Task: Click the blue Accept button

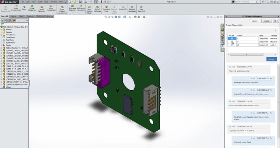Action: point(272,59)
